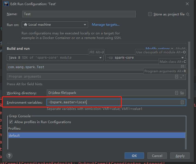
Task: Click the Manage targets link
Action: [105, 25]
